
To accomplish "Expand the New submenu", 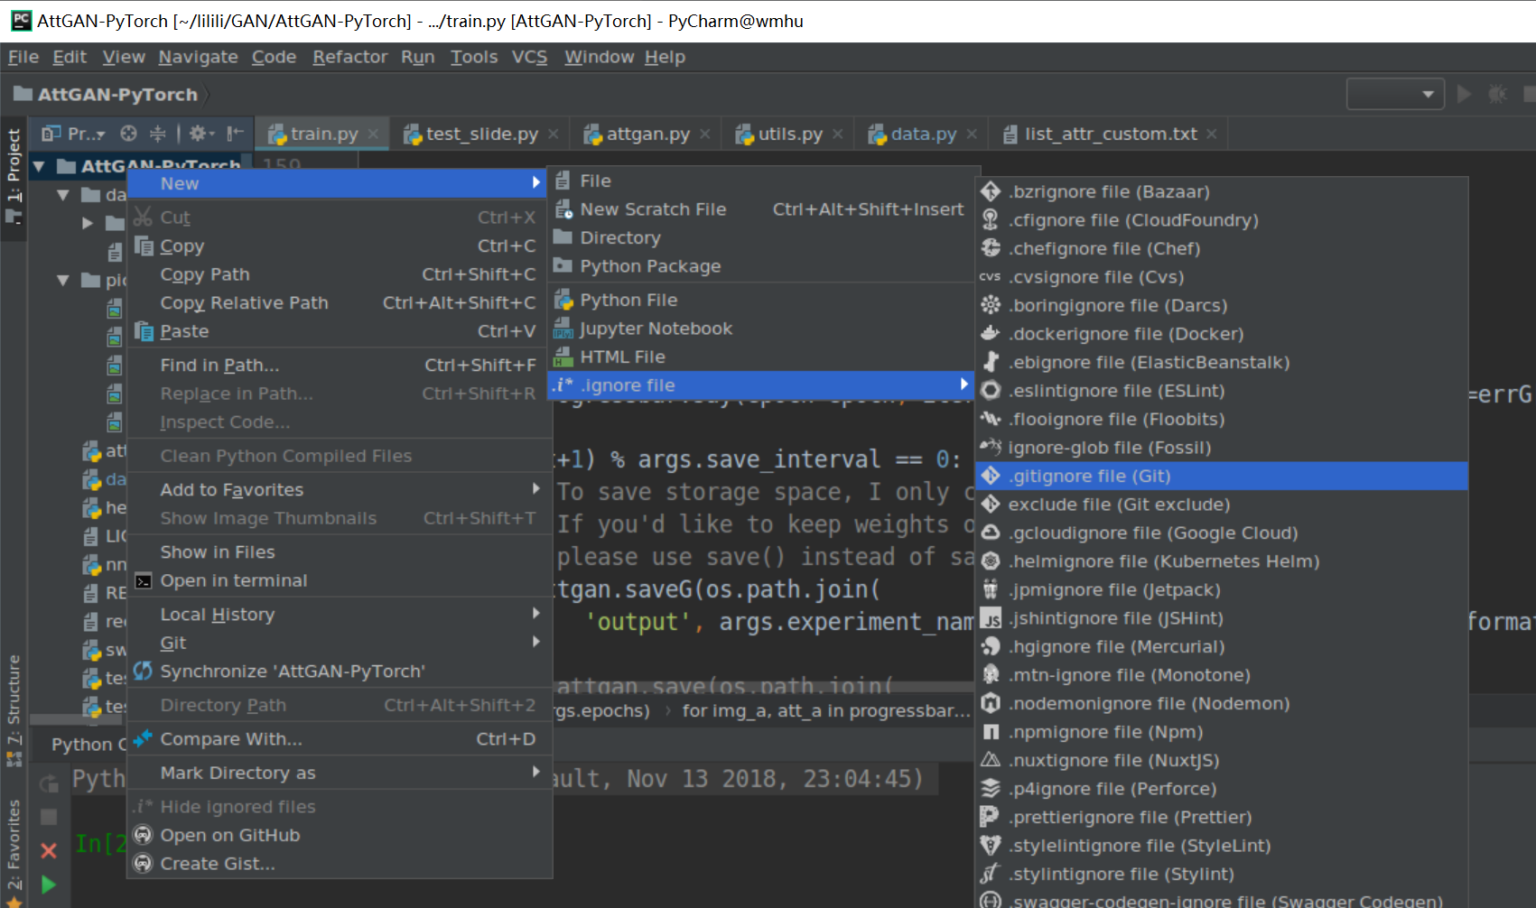I will tap(338, 183).
